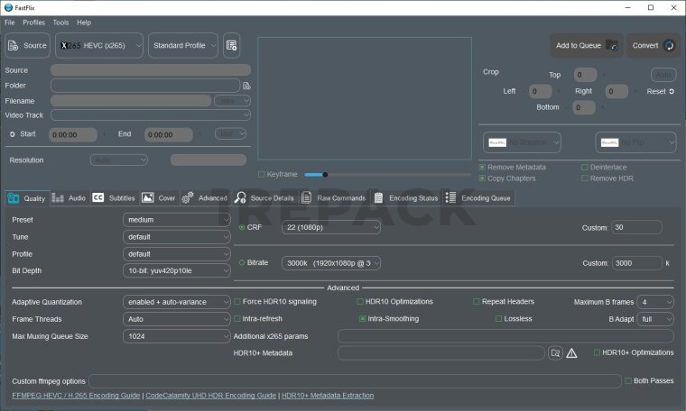Click the folder browse icon next to Folder field

coord(246,86)
